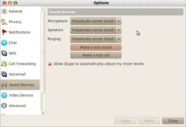
Task: Click the green window maximize button
Action: [15, 3]
